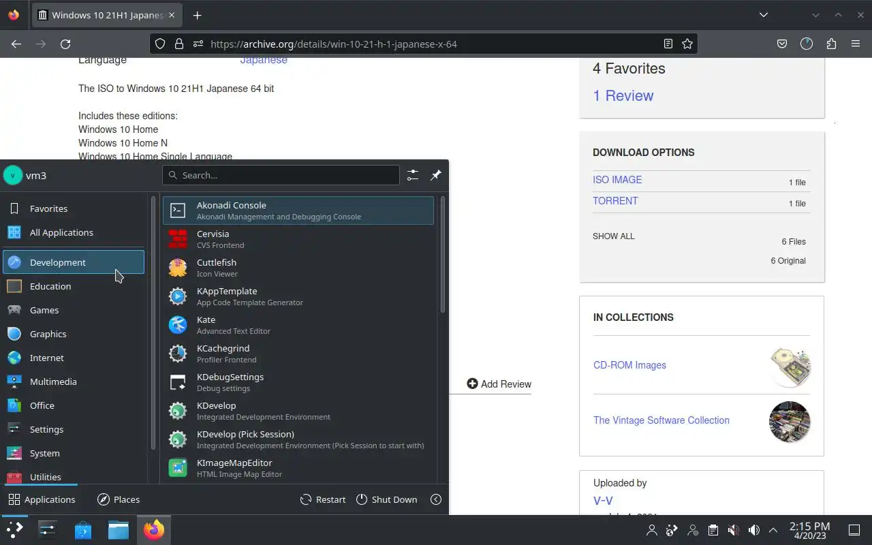The width and height of the screenshot is (872, 545).
Task: Click Firefox icon in taskbar
Action: coord(154,529)
